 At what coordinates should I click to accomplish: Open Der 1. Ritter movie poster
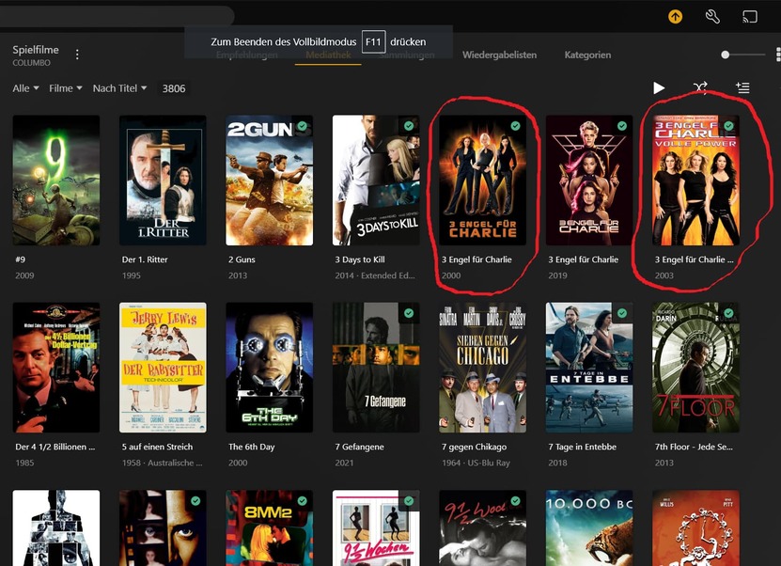click(x=163, y=181)
